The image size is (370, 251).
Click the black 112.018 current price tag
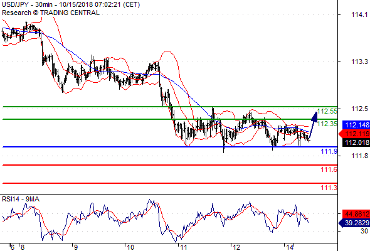(x=356, y=142)
